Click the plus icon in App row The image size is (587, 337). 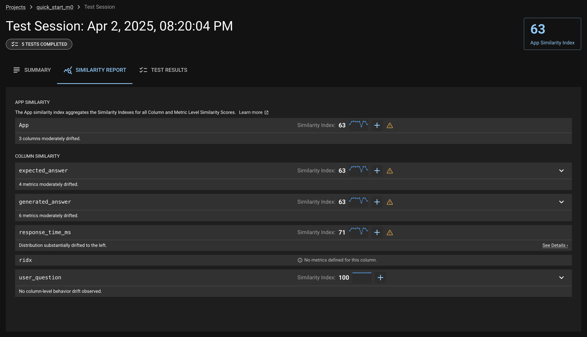tap(377, 125)
